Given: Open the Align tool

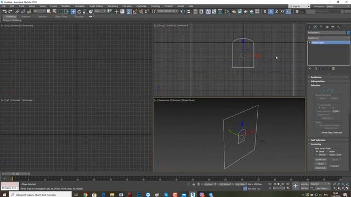Looking at the screenshot, I should [189, 11].
